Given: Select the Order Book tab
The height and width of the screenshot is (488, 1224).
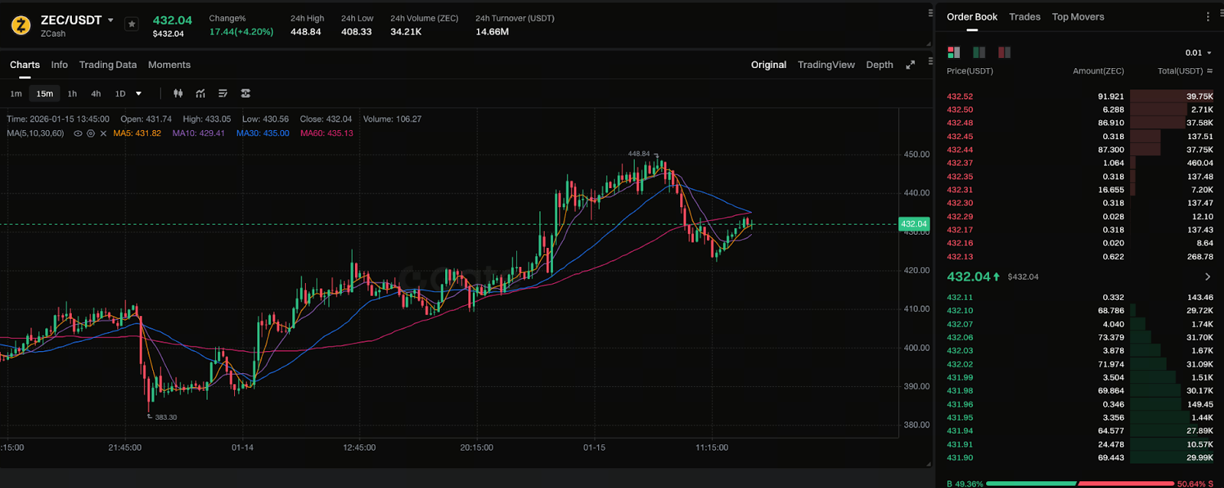Looking at the screenshot, I should [x=972, y=17].
